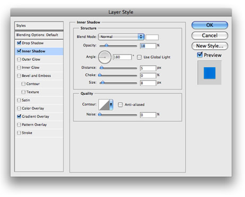Open the Blend Mode dropdown
Screen dimensions: 245x197
tap(121, 37)
